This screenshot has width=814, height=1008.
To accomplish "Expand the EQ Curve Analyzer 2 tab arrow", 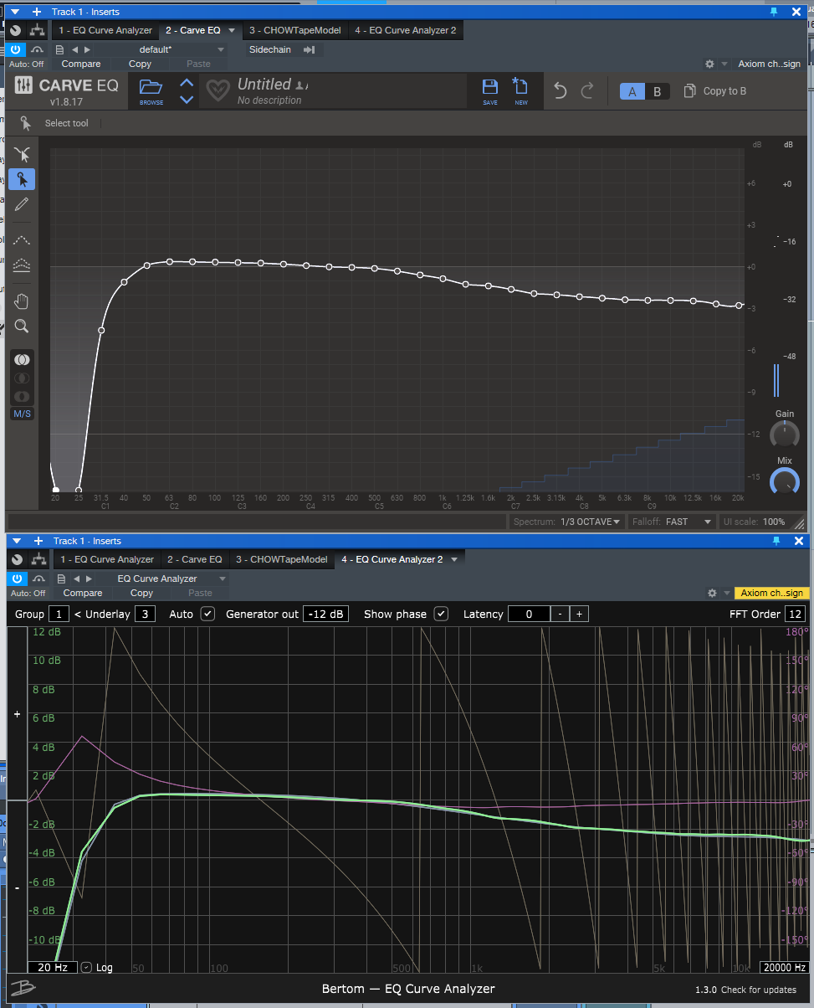I will coord(454,559).
